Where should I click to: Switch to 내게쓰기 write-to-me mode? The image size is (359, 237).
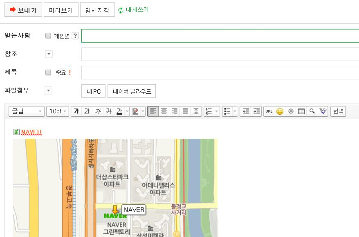tap(133, 10)
